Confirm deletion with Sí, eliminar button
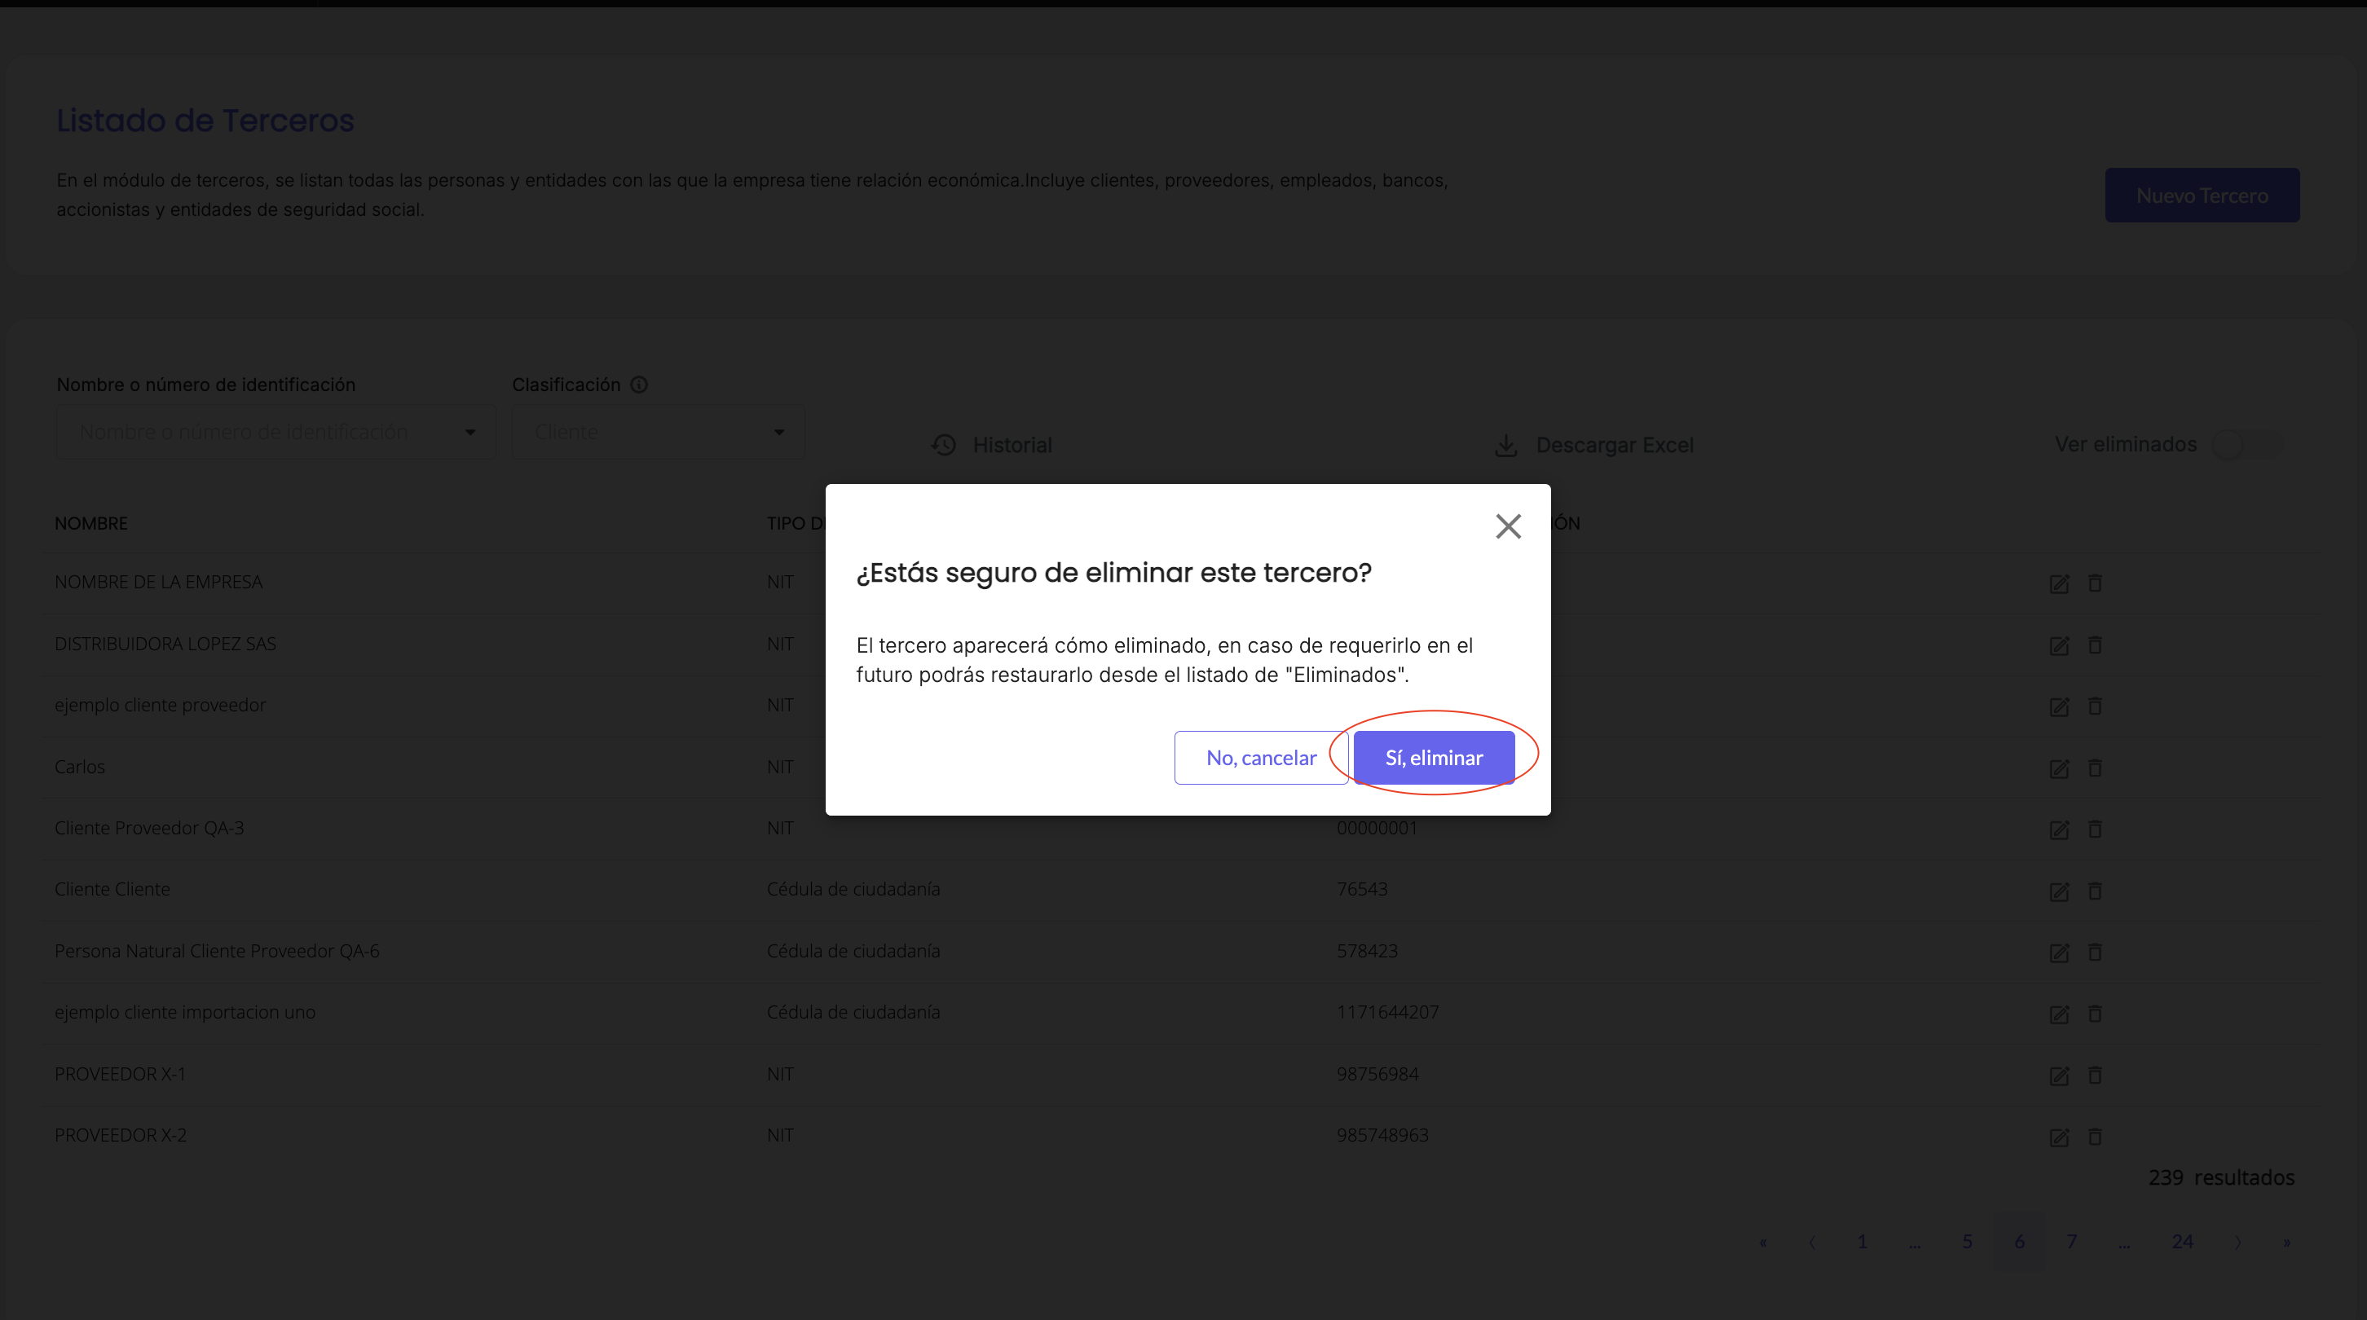The width and height of the screenshot is (2367, 1320). 1434,758
